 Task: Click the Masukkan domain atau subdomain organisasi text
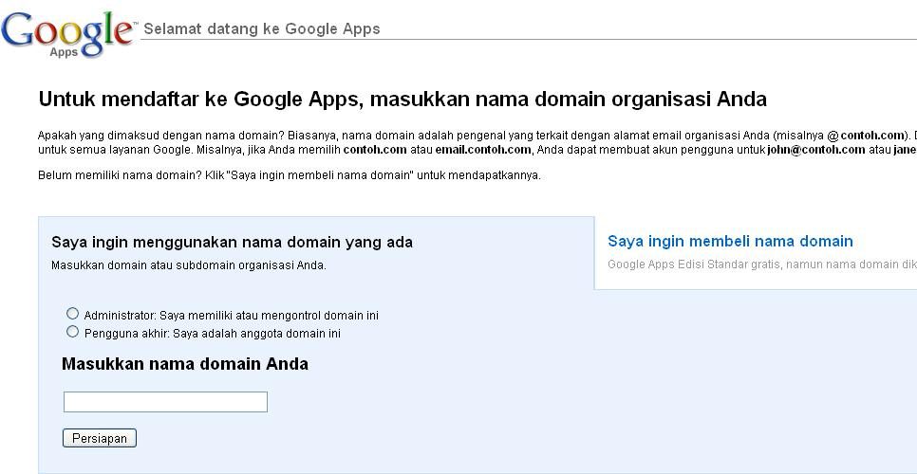(189, 265)
